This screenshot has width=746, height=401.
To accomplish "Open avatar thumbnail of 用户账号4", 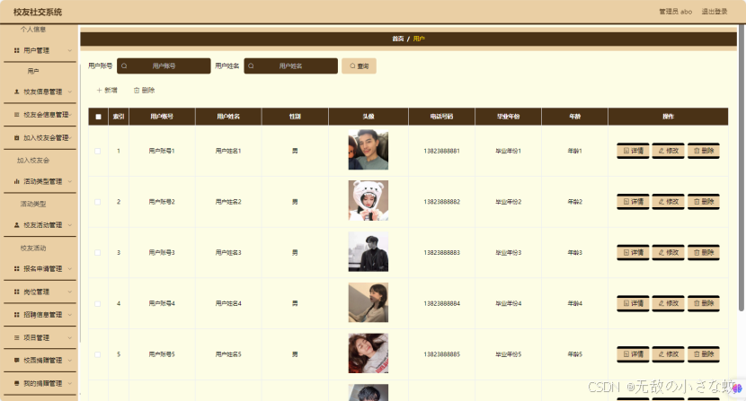I will (369, 302).
